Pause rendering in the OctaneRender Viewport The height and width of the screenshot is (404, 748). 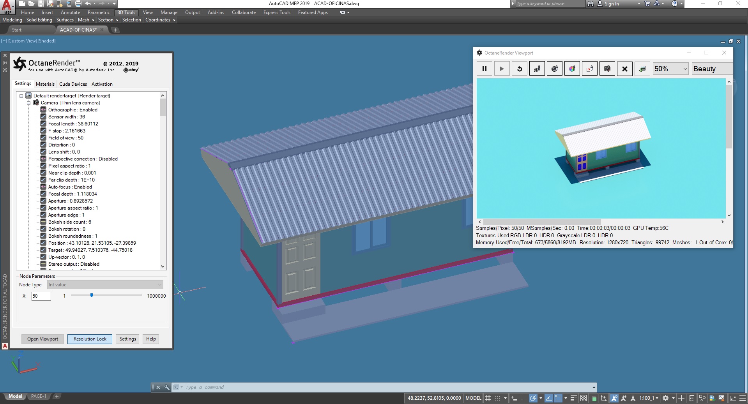[484, 69]
